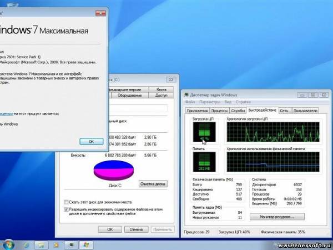Screen dimensions: 333x250
Task: Click the '2,86 ГБ' disk value
Action: [150, 144]
